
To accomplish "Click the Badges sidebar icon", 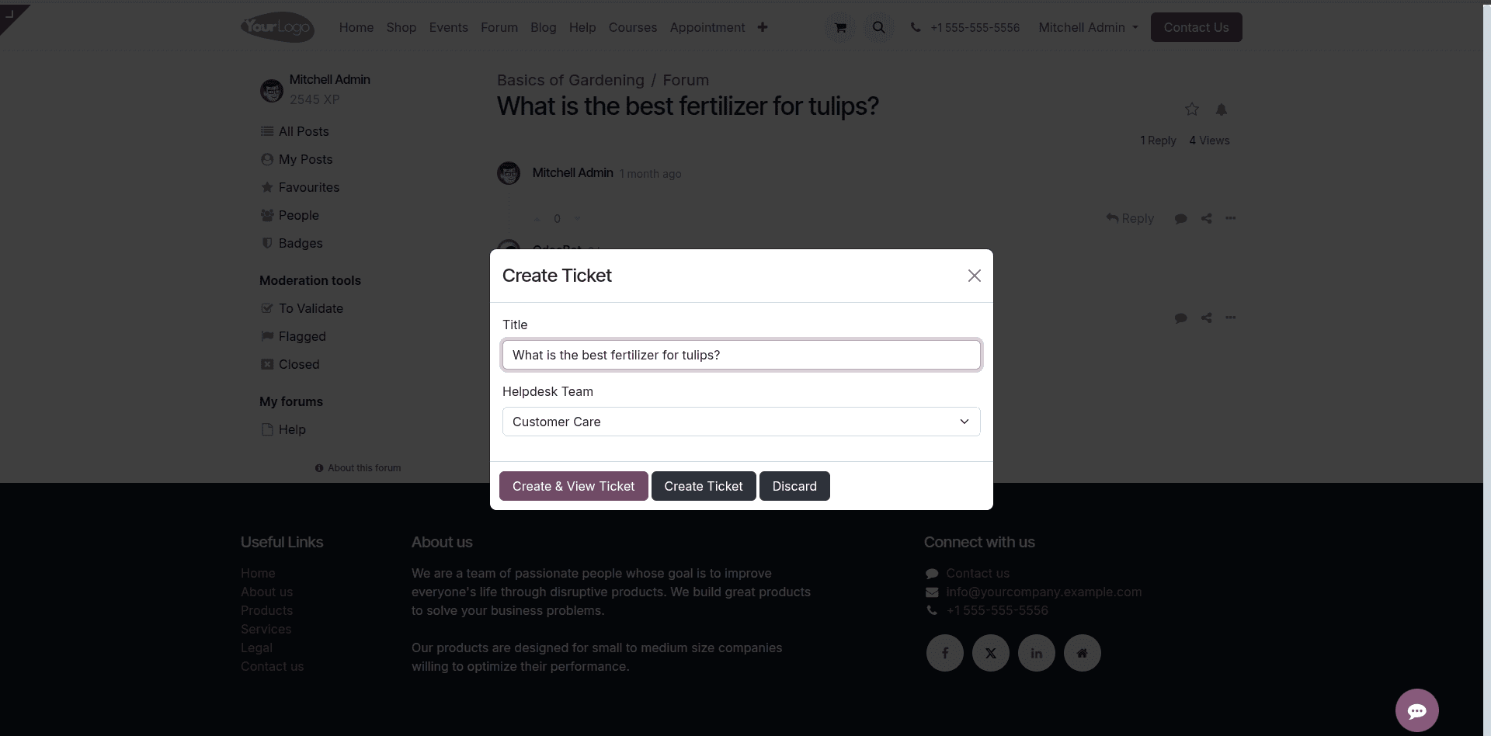I will click(x=266, y=243).
